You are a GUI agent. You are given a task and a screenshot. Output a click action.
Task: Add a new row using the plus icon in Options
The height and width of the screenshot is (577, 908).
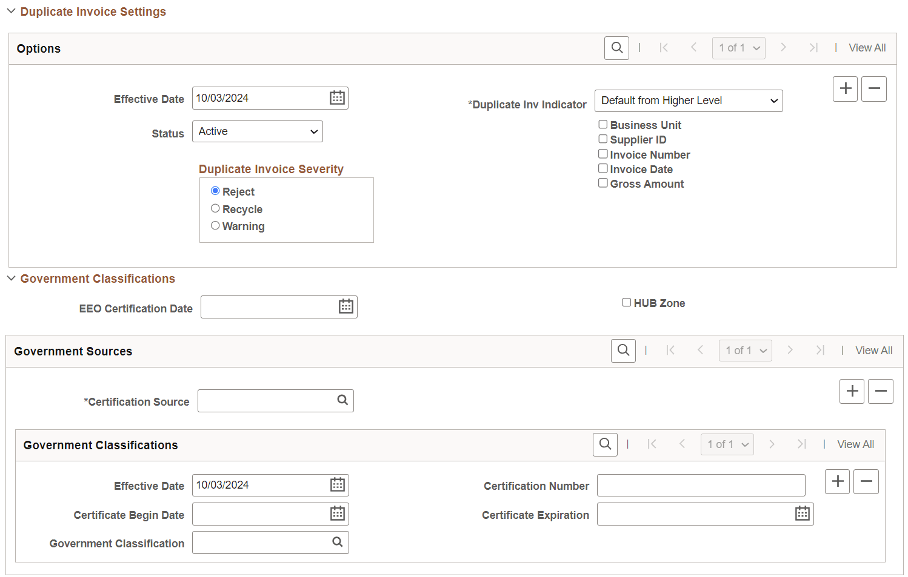(x=845, y=88)
